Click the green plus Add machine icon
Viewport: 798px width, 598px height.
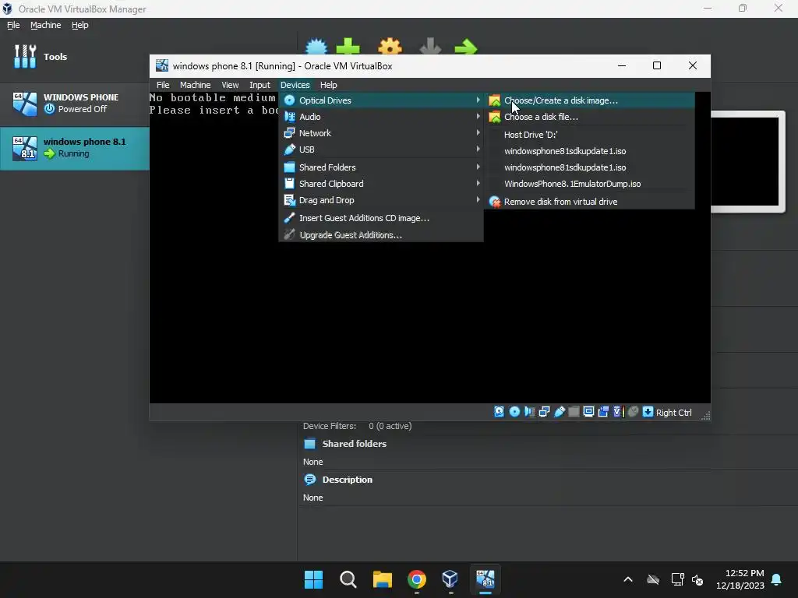[x=348, y=47]
